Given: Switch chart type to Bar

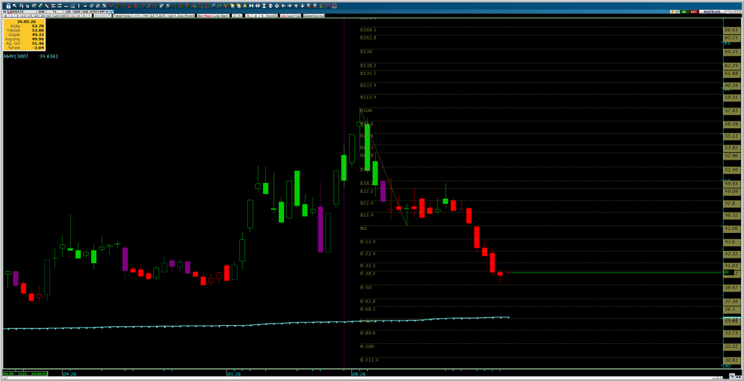Looking at the screenshot, I should pyautogui.click(x=200, y=15).
